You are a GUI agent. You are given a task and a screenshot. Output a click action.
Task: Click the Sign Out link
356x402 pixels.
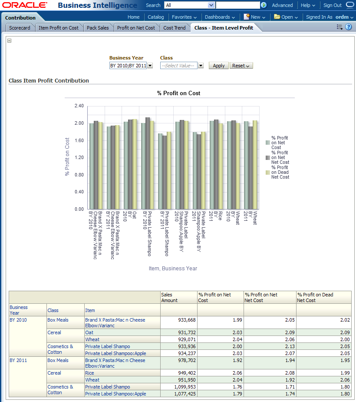pos(332,5)
